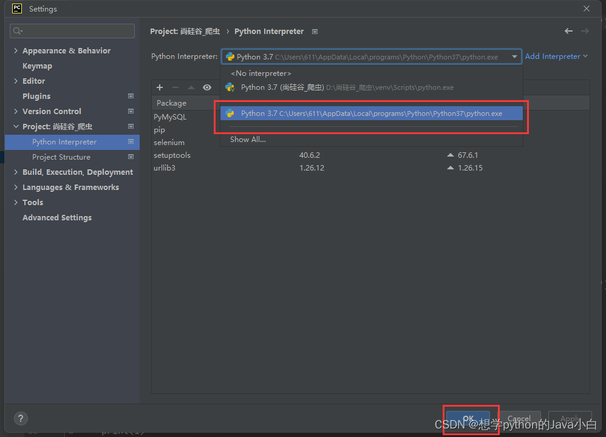Click the OK button
606x437 pixels.
[468, 418]
